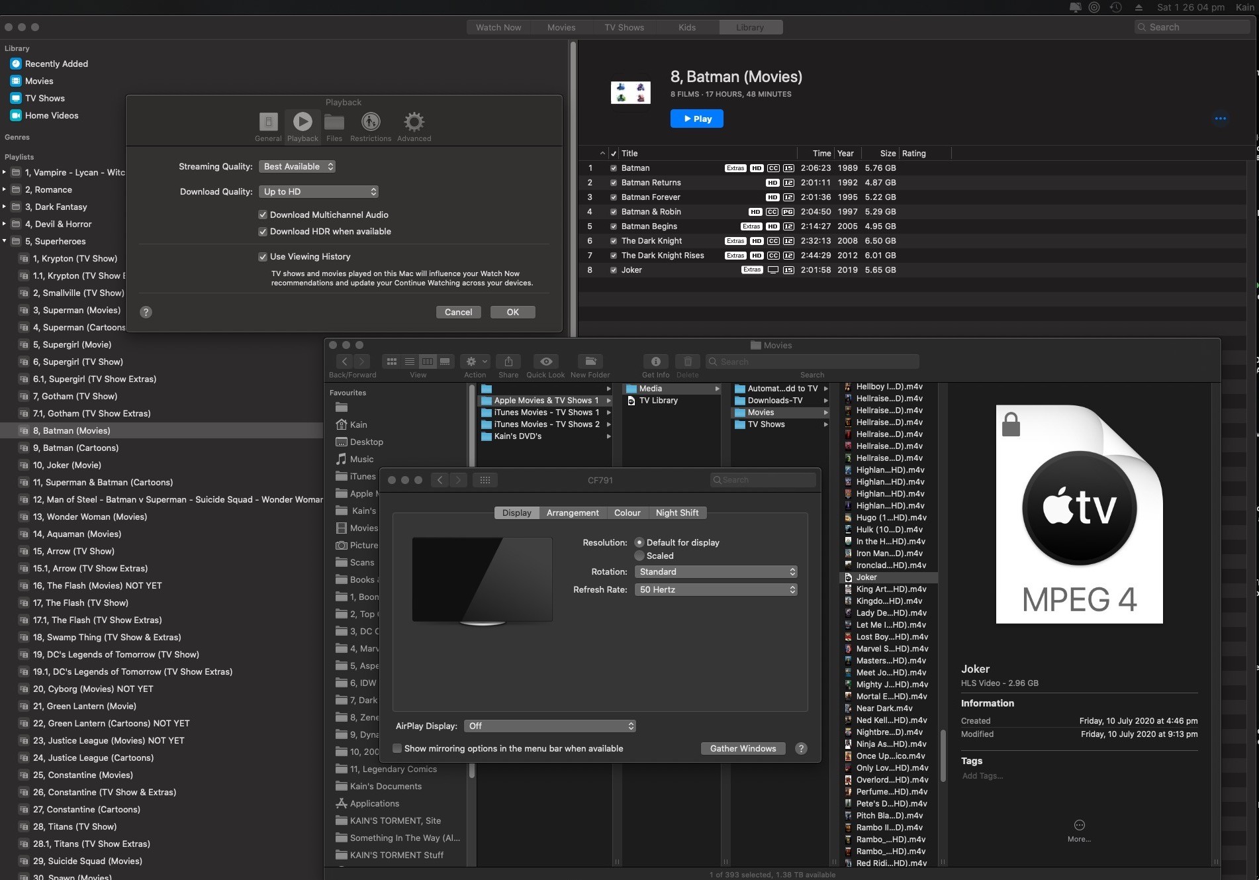Screen dimensions: 1259x880
Task: Toggle Use Viewing History checkbox
Action: click(263, 256)
